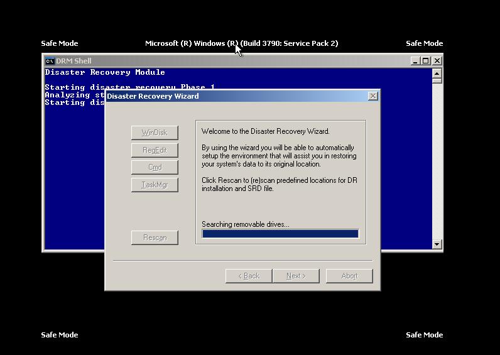Open RegEdit from the wizard
500x355 pixels.
(155, 150)
